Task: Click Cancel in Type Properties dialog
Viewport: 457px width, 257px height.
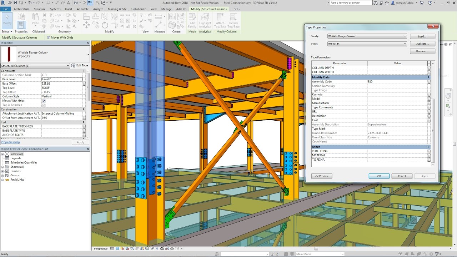Action: pyautogui.click(x=402, y=176)
